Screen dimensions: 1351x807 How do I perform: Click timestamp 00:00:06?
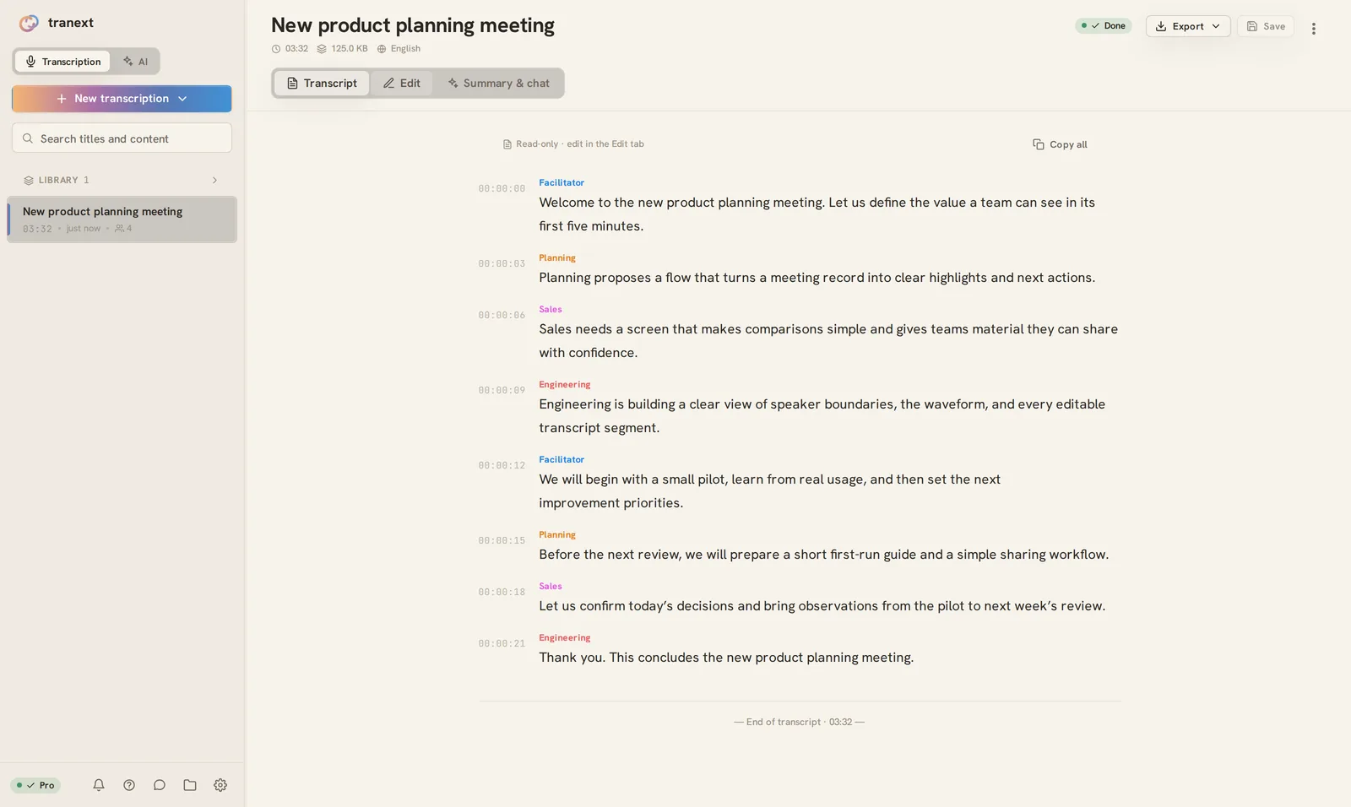point(502,315)
